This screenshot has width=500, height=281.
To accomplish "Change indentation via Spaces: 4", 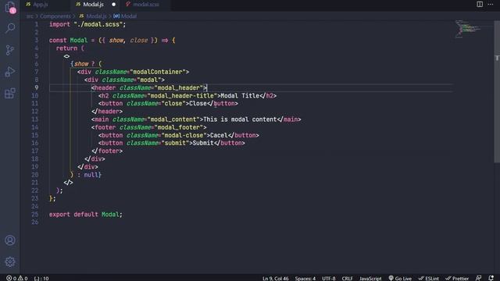I will pos(305,278).
